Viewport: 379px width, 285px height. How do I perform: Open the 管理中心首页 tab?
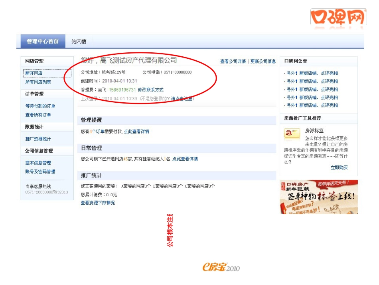pyautogui.click(x=43, y=42)
